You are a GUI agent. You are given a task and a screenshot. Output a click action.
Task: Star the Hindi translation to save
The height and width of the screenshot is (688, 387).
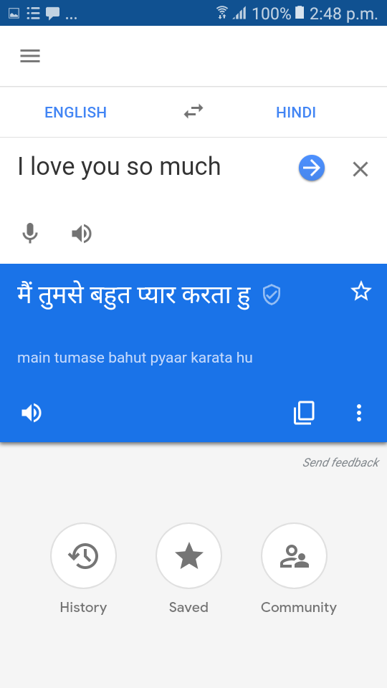(x=361, y=292)
